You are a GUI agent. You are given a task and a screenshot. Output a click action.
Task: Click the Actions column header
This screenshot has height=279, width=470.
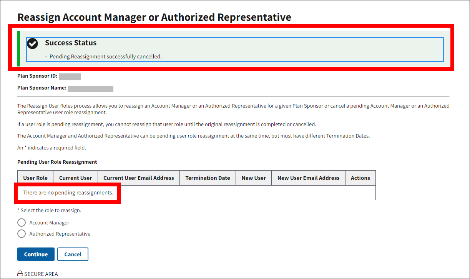pos(360,178)
